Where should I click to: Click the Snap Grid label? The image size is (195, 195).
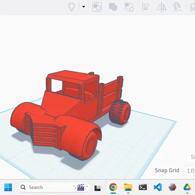[x=167, y=170]
